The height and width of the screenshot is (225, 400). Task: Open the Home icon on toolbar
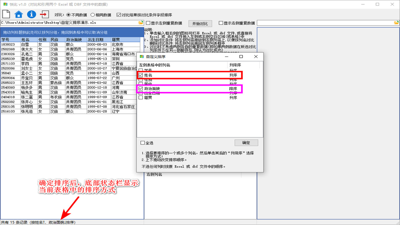(18, 14)
